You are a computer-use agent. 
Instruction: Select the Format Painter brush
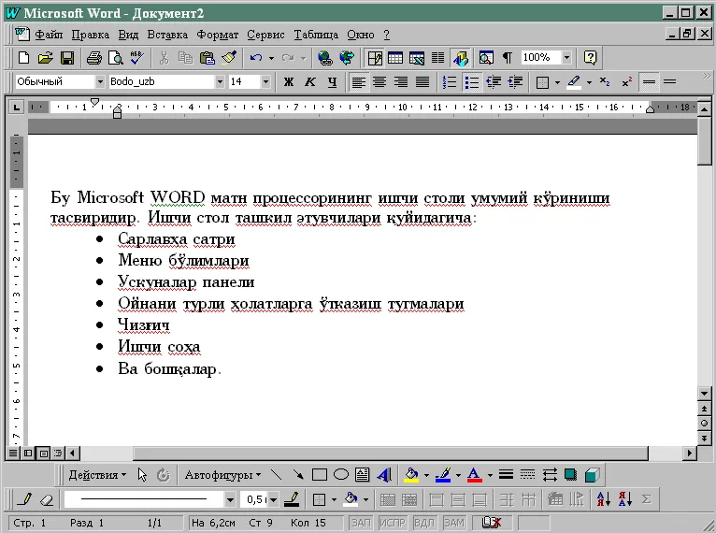[x=229, y=58]
